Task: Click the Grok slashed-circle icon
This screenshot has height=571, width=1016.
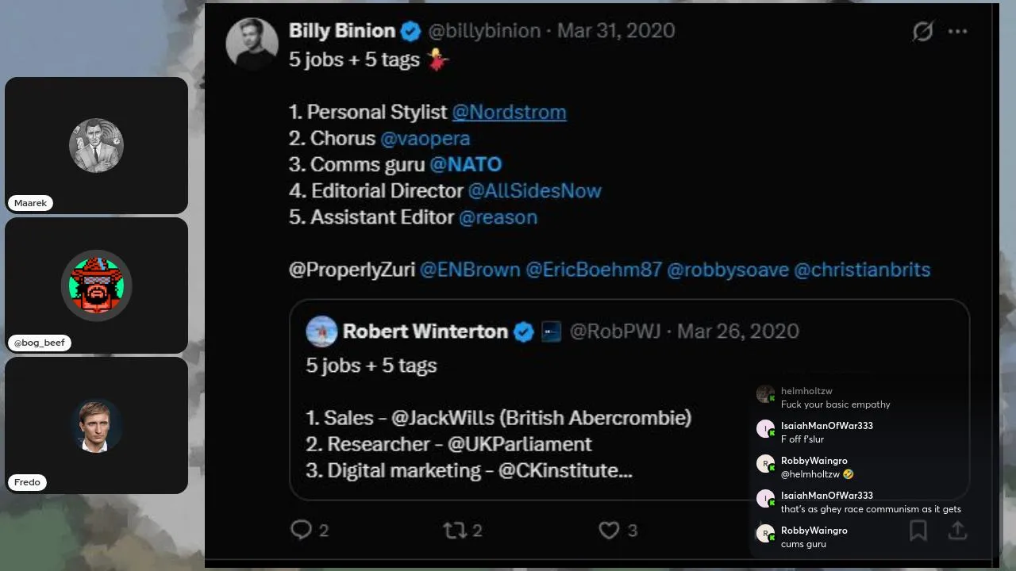Action: (922, 32)
